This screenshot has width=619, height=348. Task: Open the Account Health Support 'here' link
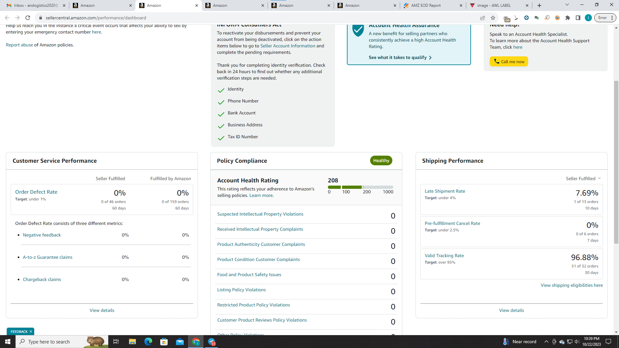(x=517, y=47)
